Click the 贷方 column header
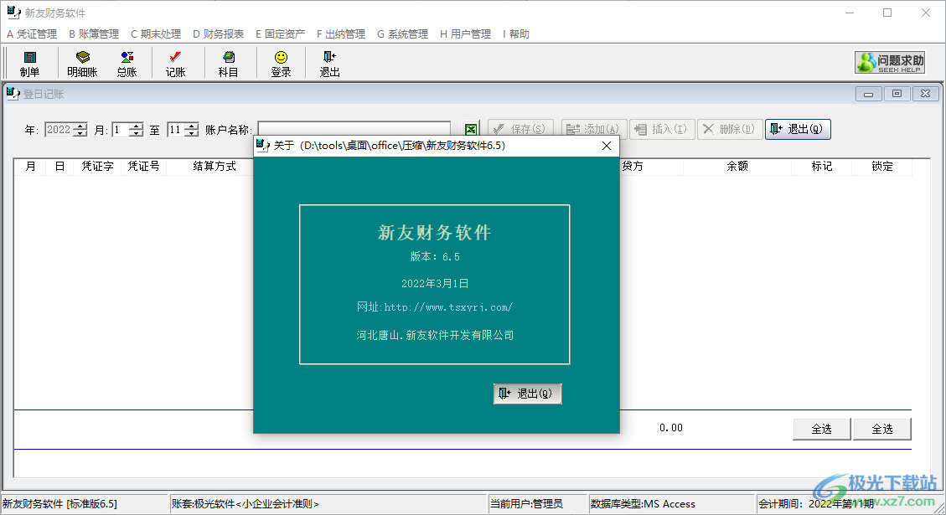The width and height of the screenshot is (946, 515). [633, 167]
